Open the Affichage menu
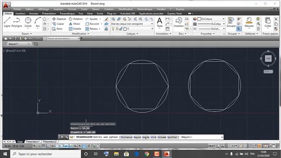This screenshot has height=158, width=281. [43, 9]
